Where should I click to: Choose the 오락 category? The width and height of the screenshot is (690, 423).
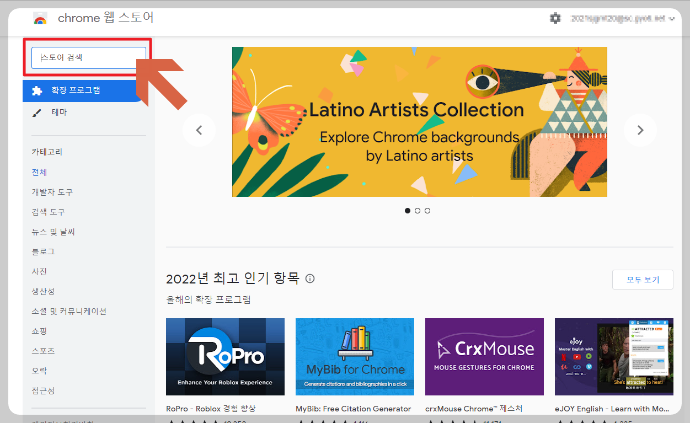[39, 371]
